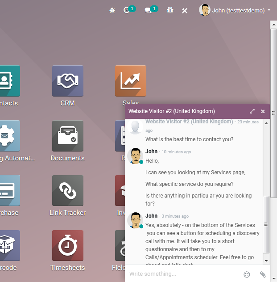Click the chat scrollbar down arrow

(x=266, y=261)
